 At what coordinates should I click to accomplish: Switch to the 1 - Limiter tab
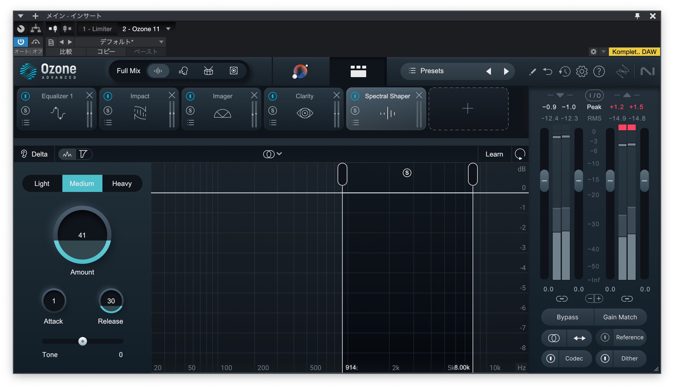(x=97, y=29)
